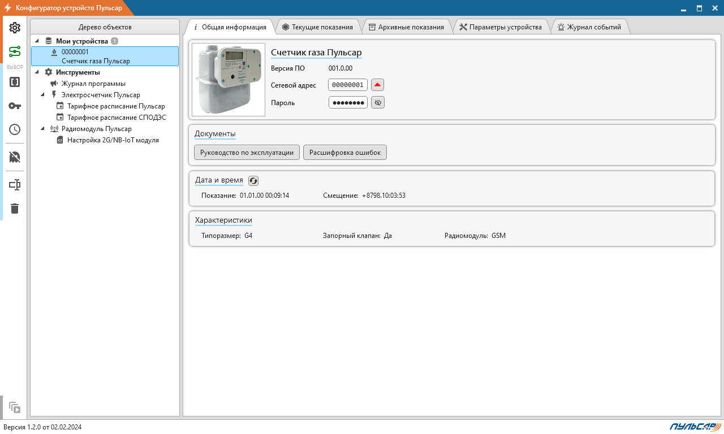The image size is (724, 434).
Task: Click the Смещение value +8798.10:03:53
Action: tap(383, 196)
